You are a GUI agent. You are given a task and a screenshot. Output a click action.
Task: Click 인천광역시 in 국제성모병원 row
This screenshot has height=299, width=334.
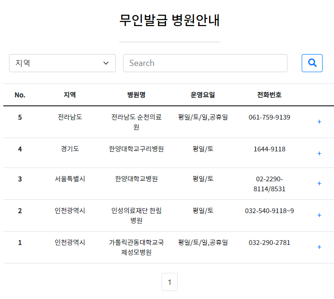pos(70,242)
